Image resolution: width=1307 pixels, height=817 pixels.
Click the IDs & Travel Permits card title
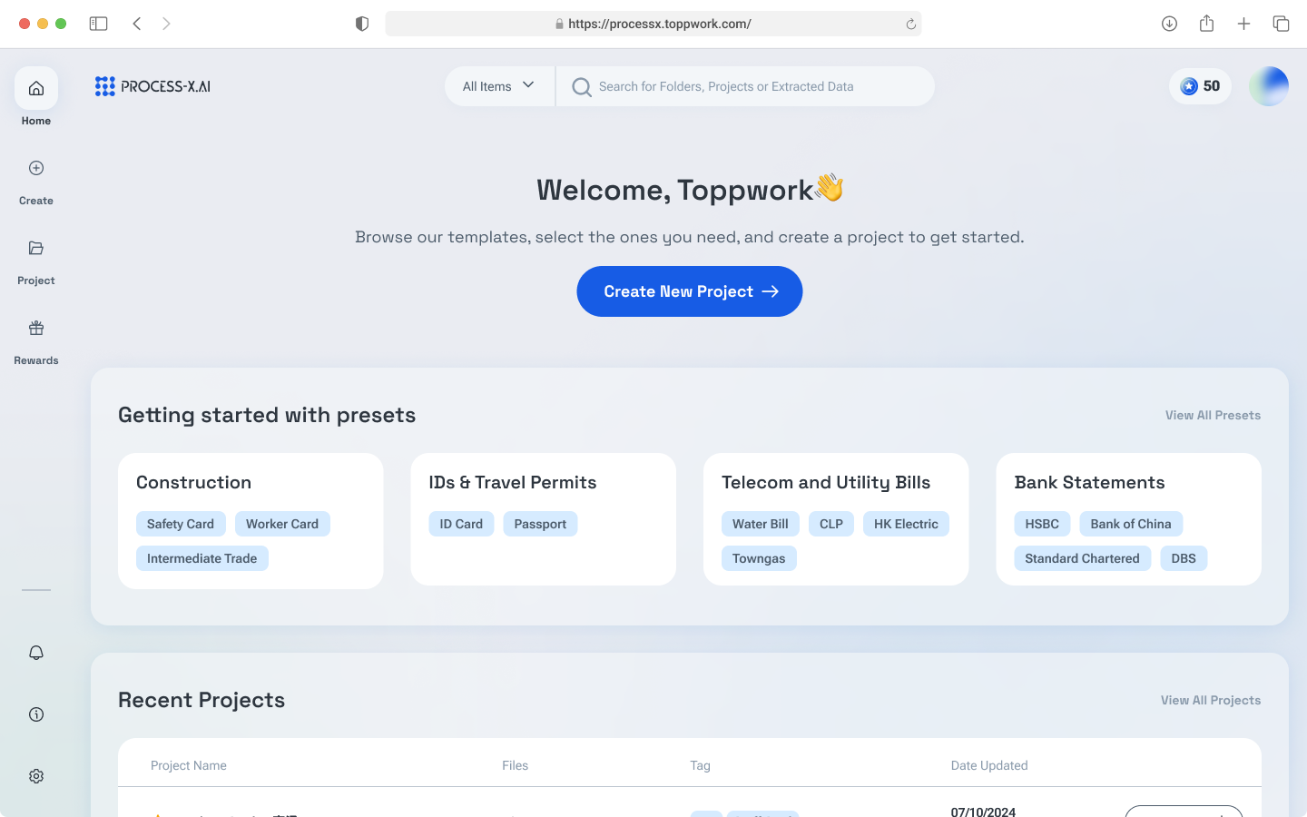(x=513, y=482)
